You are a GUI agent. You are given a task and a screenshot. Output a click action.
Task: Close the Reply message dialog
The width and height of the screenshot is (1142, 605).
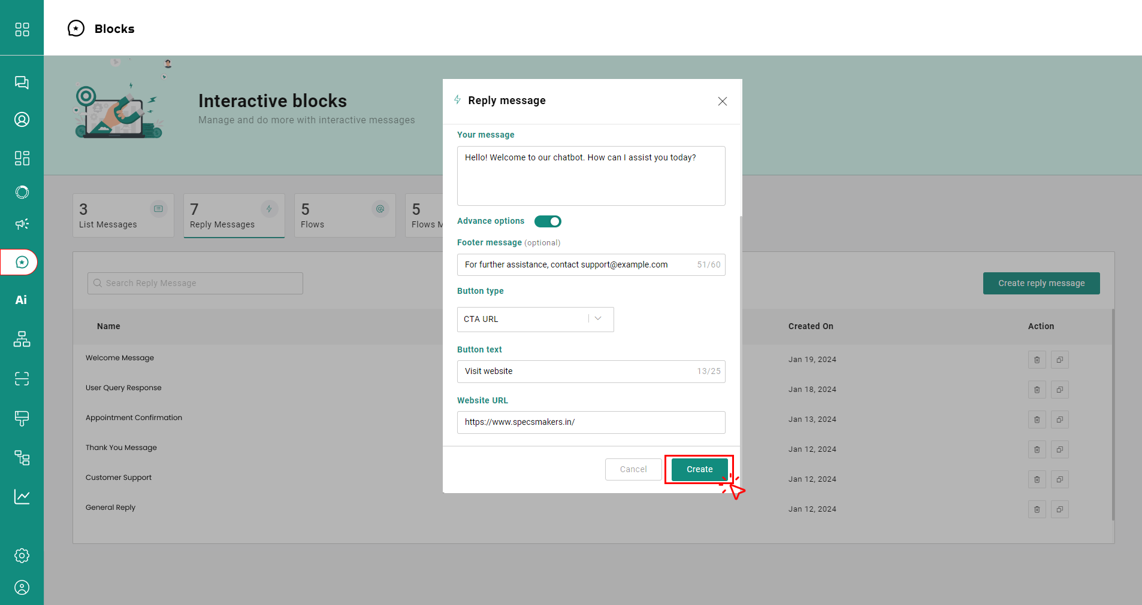(722, 101)
